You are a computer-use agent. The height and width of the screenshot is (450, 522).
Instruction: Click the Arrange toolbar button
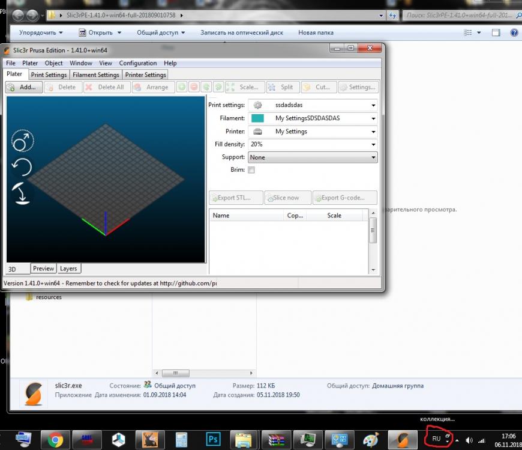pos(153,87)
